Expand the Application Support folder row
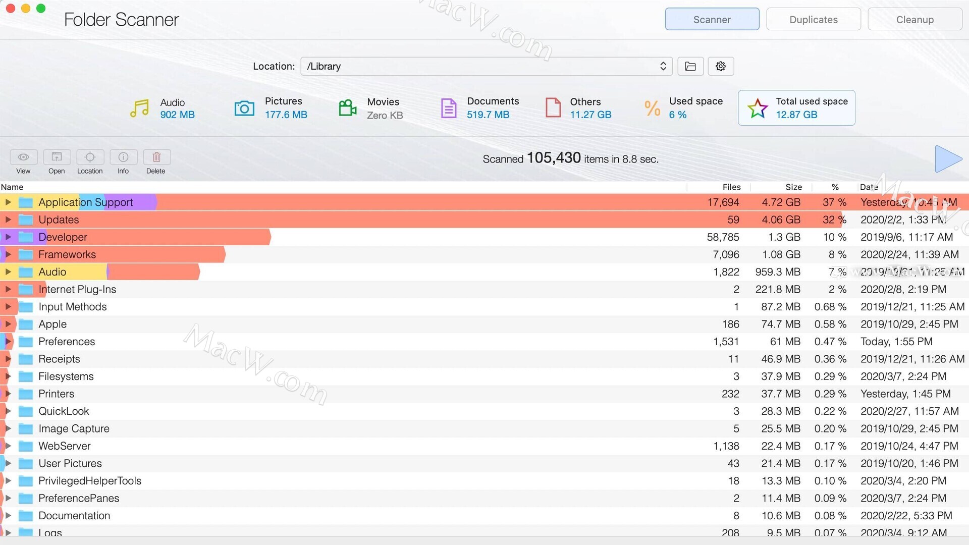Image resolution: width=969 pixels, height=545 pixels. pyautogui.click(x=8, y=202)
